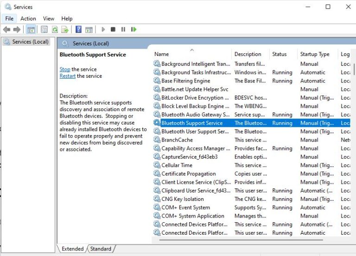Sort services by Startup Type column
This screenshot has height=256, width=356.
click(314, 54)
